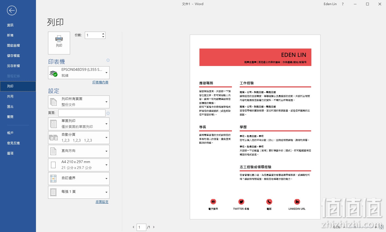Click the zoom out minus button
Screen dimensions: 386x232
point(344,227)
